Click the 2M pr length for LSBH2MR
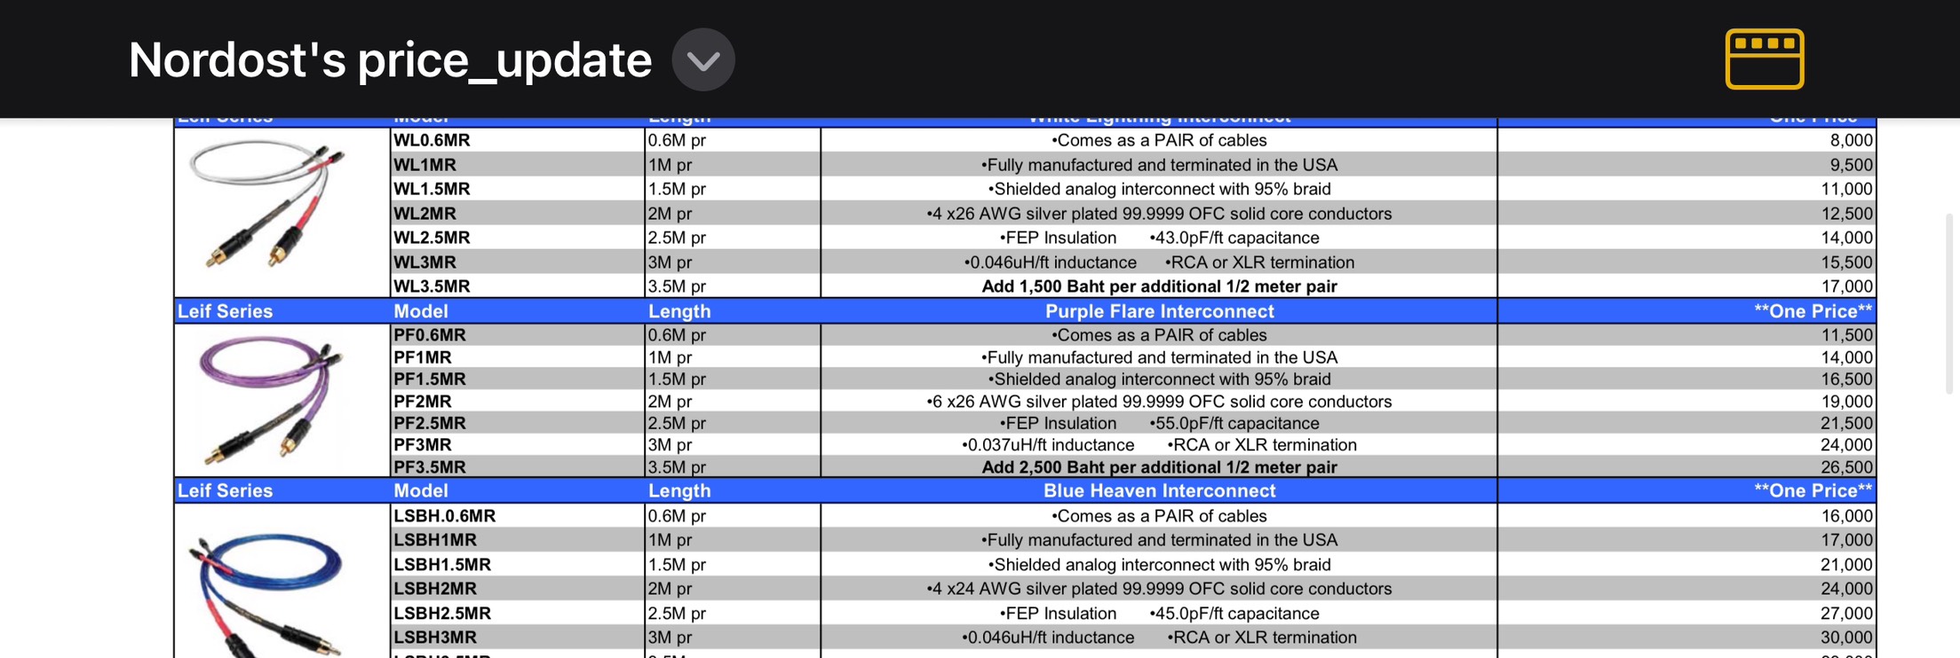The height and width of the screenshot is (658, 1960). click(x=670, y=589)
